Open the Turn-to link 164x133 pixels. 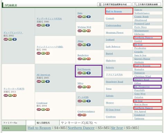tap(138, 10)
